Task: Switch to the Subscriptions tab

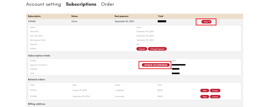Action: coord(81,4)
